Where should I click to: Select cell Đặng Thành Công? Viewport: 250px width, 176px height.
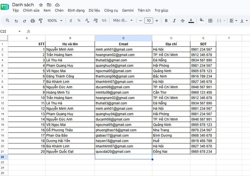(70, 76)
